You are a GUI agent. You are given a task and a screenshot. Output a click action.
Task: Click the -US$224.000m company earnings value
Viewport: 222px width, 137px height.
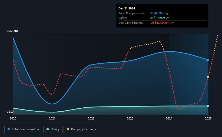pos(160,23)
